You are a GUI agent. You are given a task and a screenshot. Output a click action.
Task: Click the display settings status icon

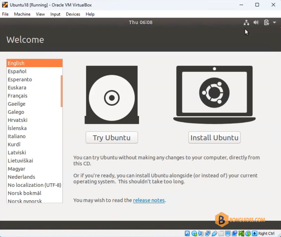pyautogui.click(x=228, y=233)
